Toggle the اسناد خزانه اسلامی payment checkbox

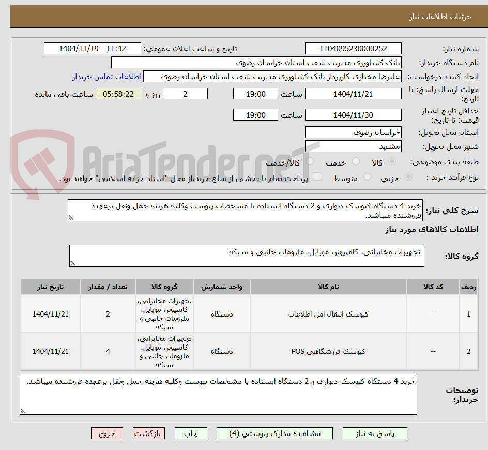coord(317,176)
